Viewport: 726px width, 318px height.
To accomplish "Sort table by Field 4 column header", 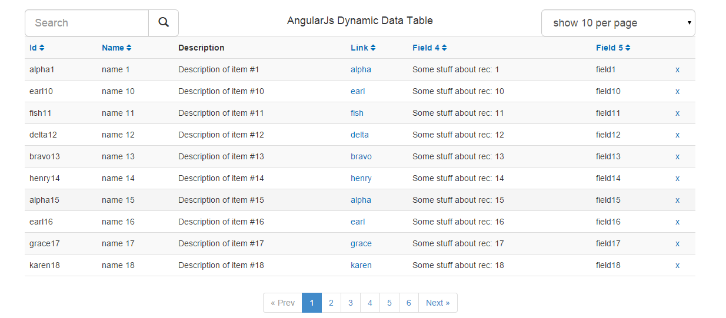I will click(429, 48).
